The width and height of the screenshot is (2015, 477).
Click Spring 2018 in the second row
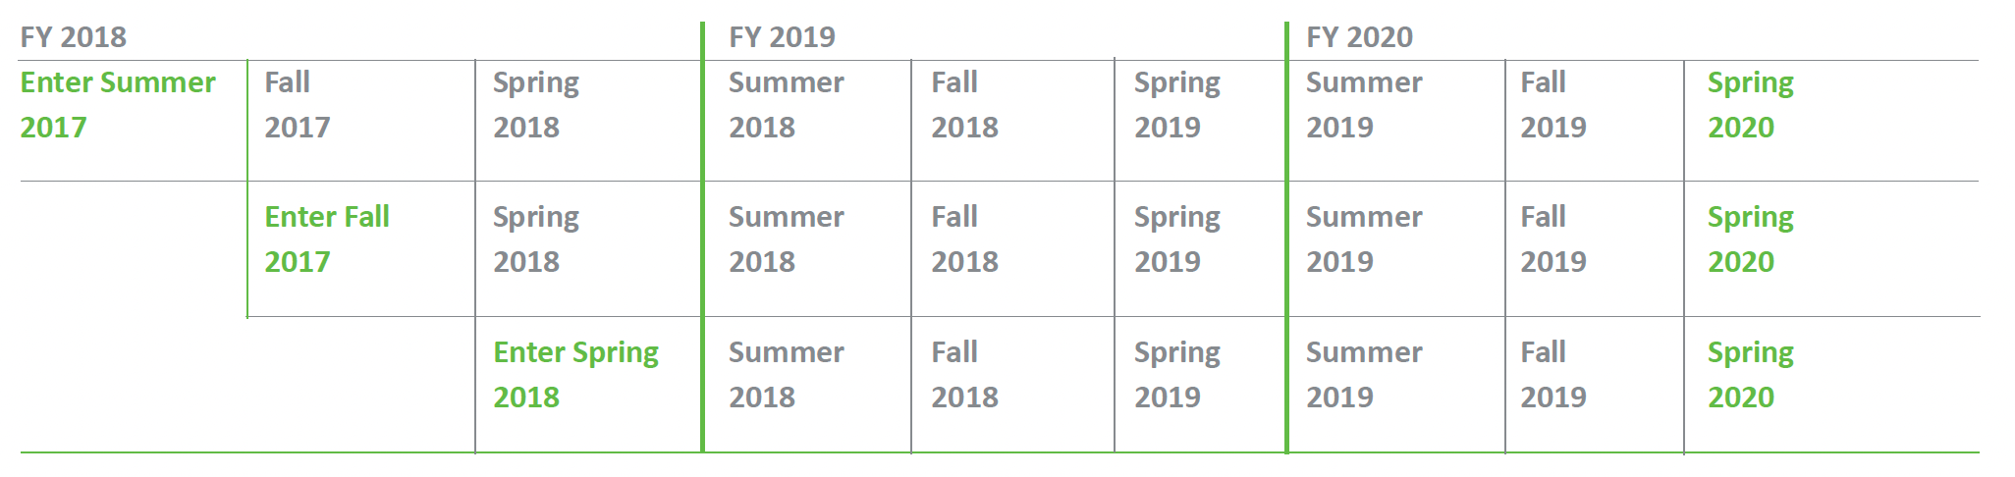[536, 238]
